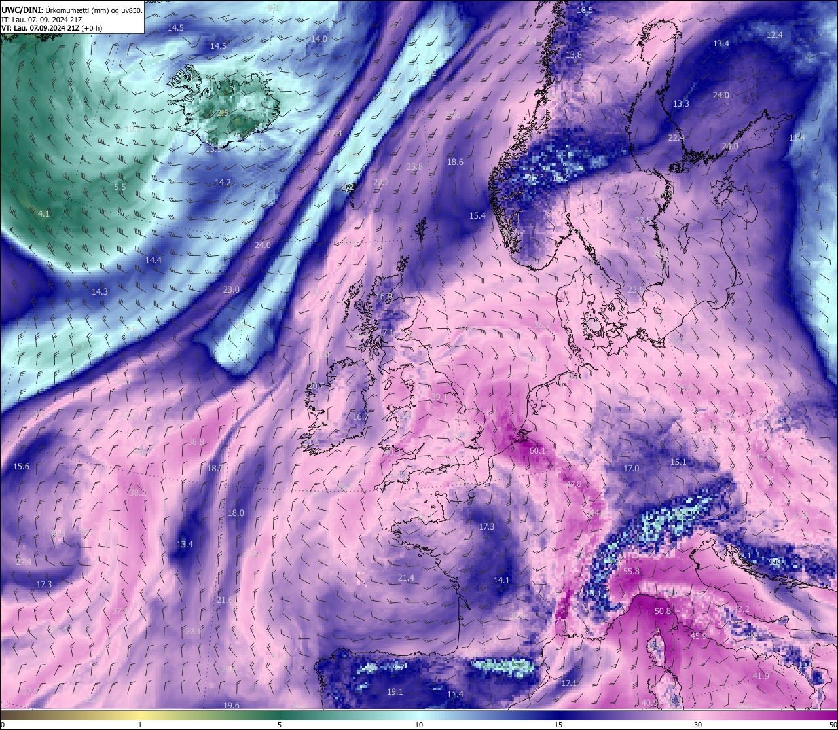Click the 38.8 value west of Ireland

[x=196, y=442]
